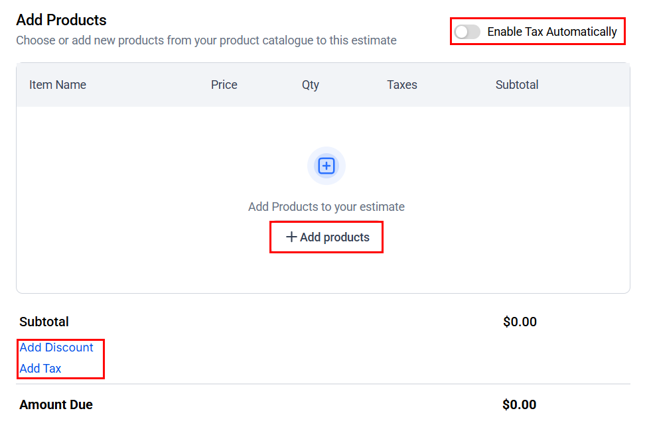
Task: Click the Amount Due label
Action: [x=56, y=404]
